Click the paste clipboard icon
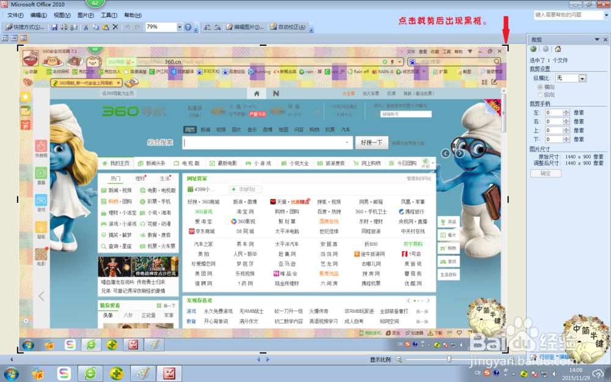This screenshot has width=611, height=382. click(105, 27)
